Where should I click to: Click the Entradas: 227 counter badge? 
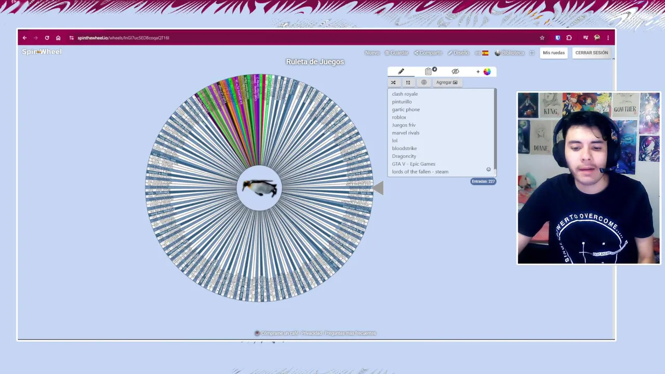coord(483,181)
